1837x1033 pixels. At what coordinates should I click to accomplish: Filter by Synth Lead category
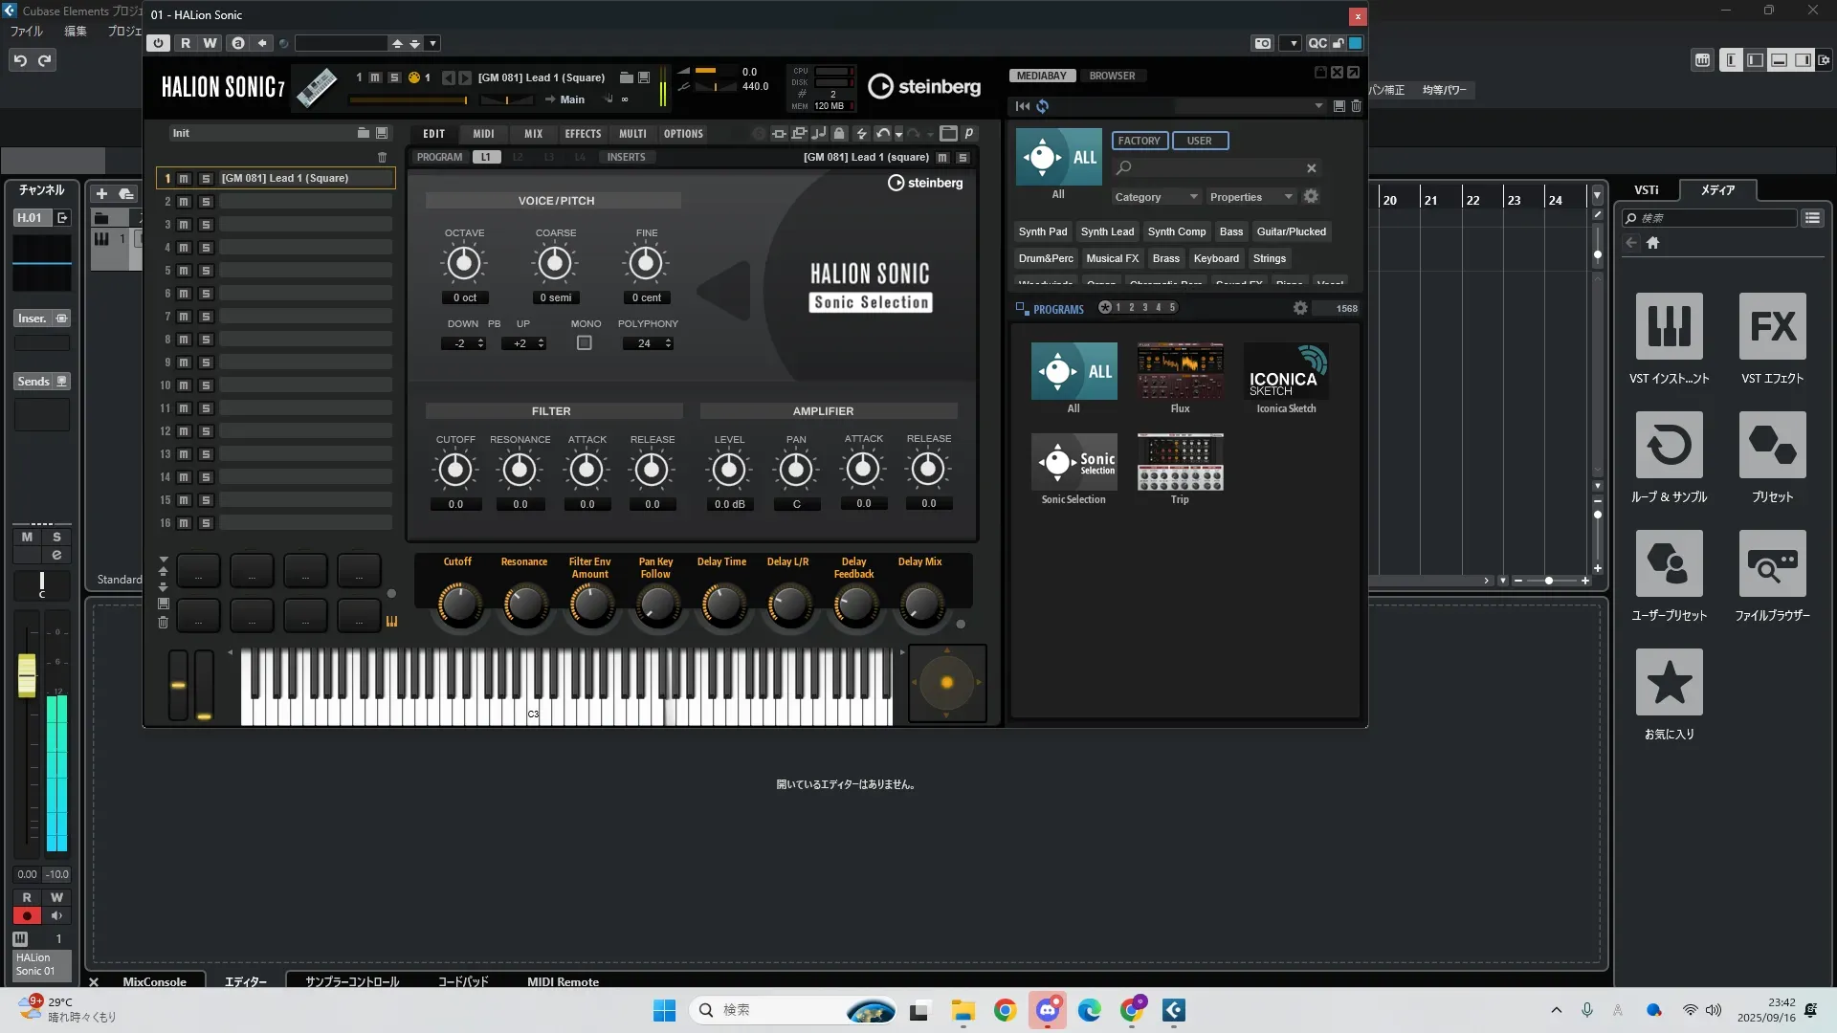tap(1107, 231)
